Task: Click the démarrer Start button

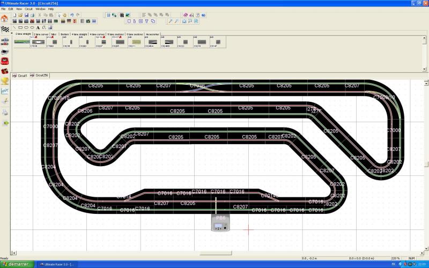Action: point(16,264)
